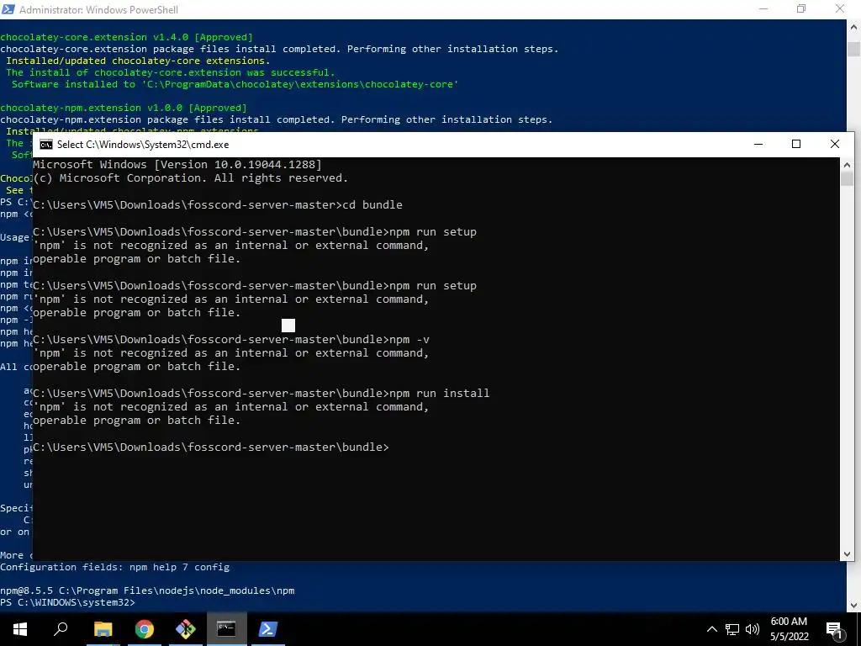Minimize the PowerShell window
Image resolution: width=861 pixels, height=646 pixels.
tap(763, 8)
